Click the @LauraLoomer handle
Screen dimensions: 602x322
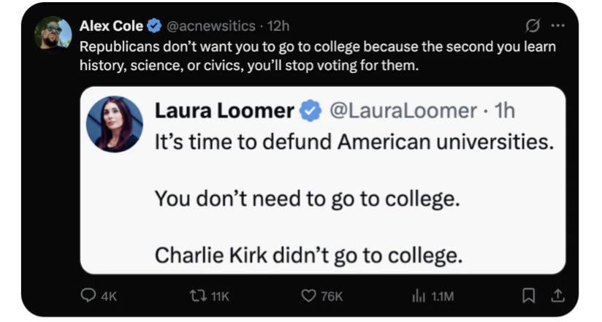[x=403, y=112]
